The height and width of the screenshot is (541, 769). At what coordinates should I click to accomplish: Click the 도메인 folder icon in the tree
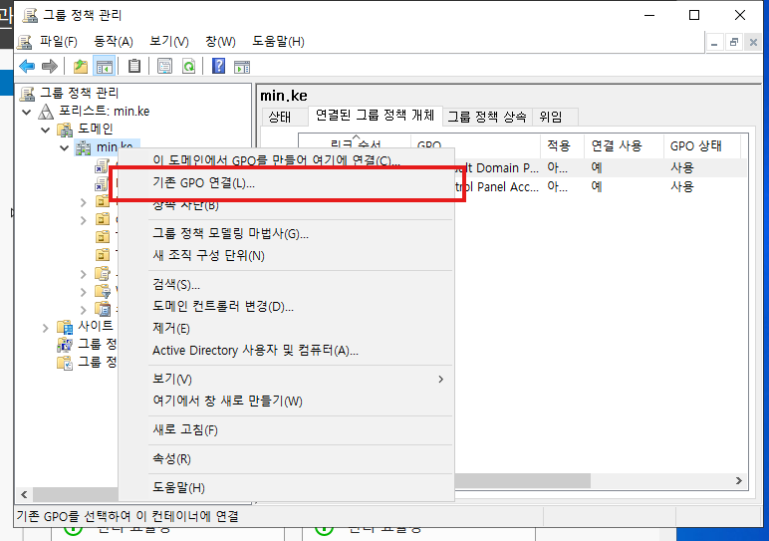pos(65,130)
